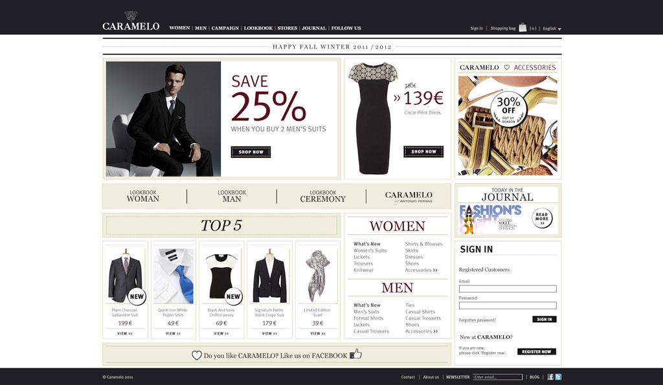Click Shop Now for Circle Print Dress
663x385 pixels.
(x=423, y=151)
